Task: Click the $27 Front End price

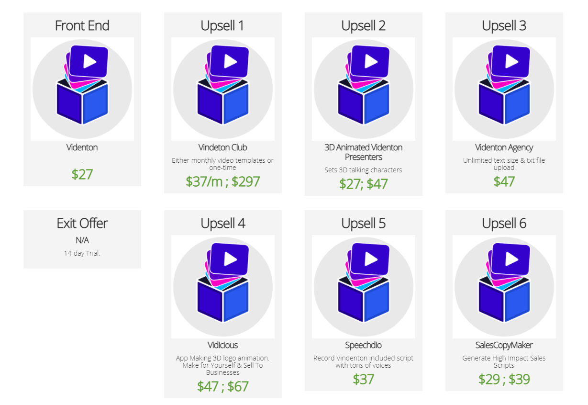Action: pos(82,174)
